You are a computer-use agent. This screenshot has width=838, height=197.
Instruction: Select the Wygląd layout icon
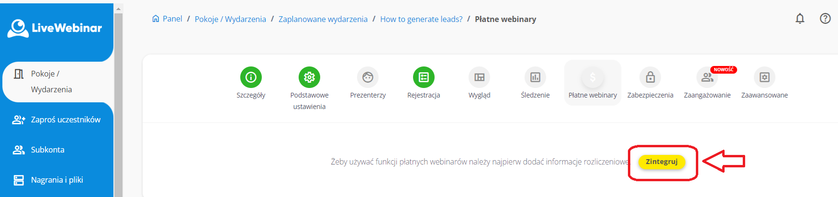coord(479,77)
